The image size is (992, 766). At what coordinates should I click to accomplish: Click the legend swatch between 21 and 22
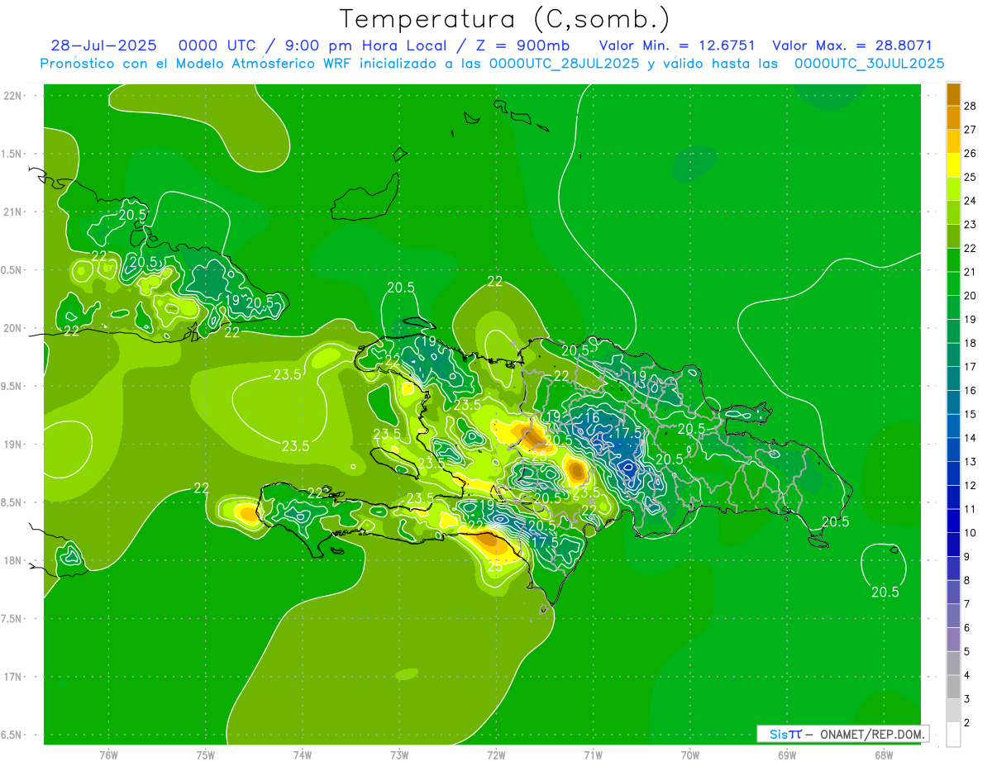953,260
